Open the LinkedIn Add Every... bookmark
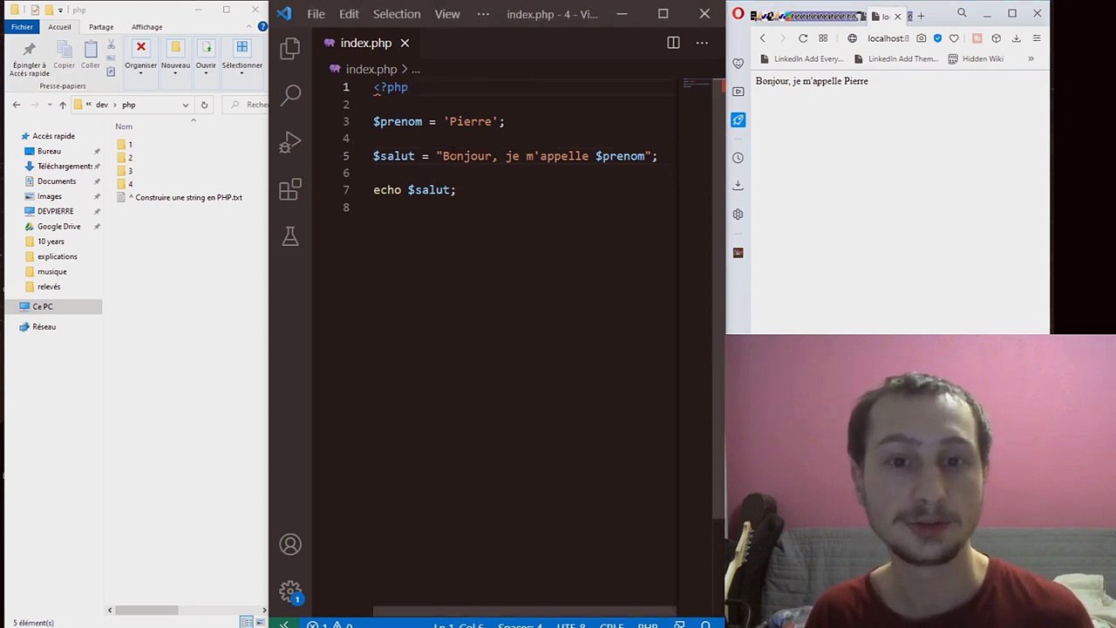The height and width of the screenshot is (628, 1116). [800, 59]
